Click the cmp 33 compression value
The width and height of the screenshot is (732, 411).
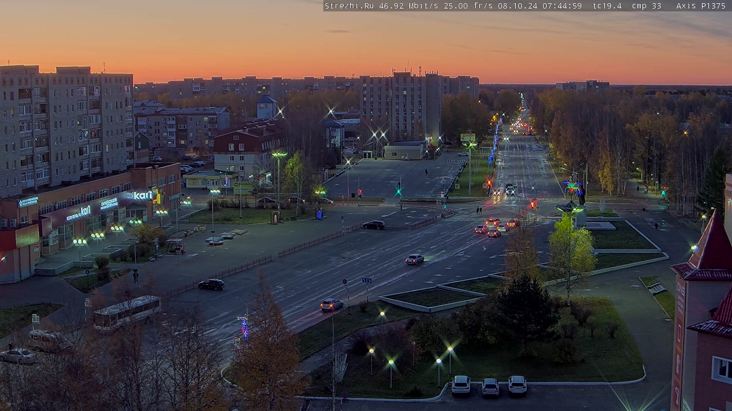pyautogui.click(x=646, y=6)
